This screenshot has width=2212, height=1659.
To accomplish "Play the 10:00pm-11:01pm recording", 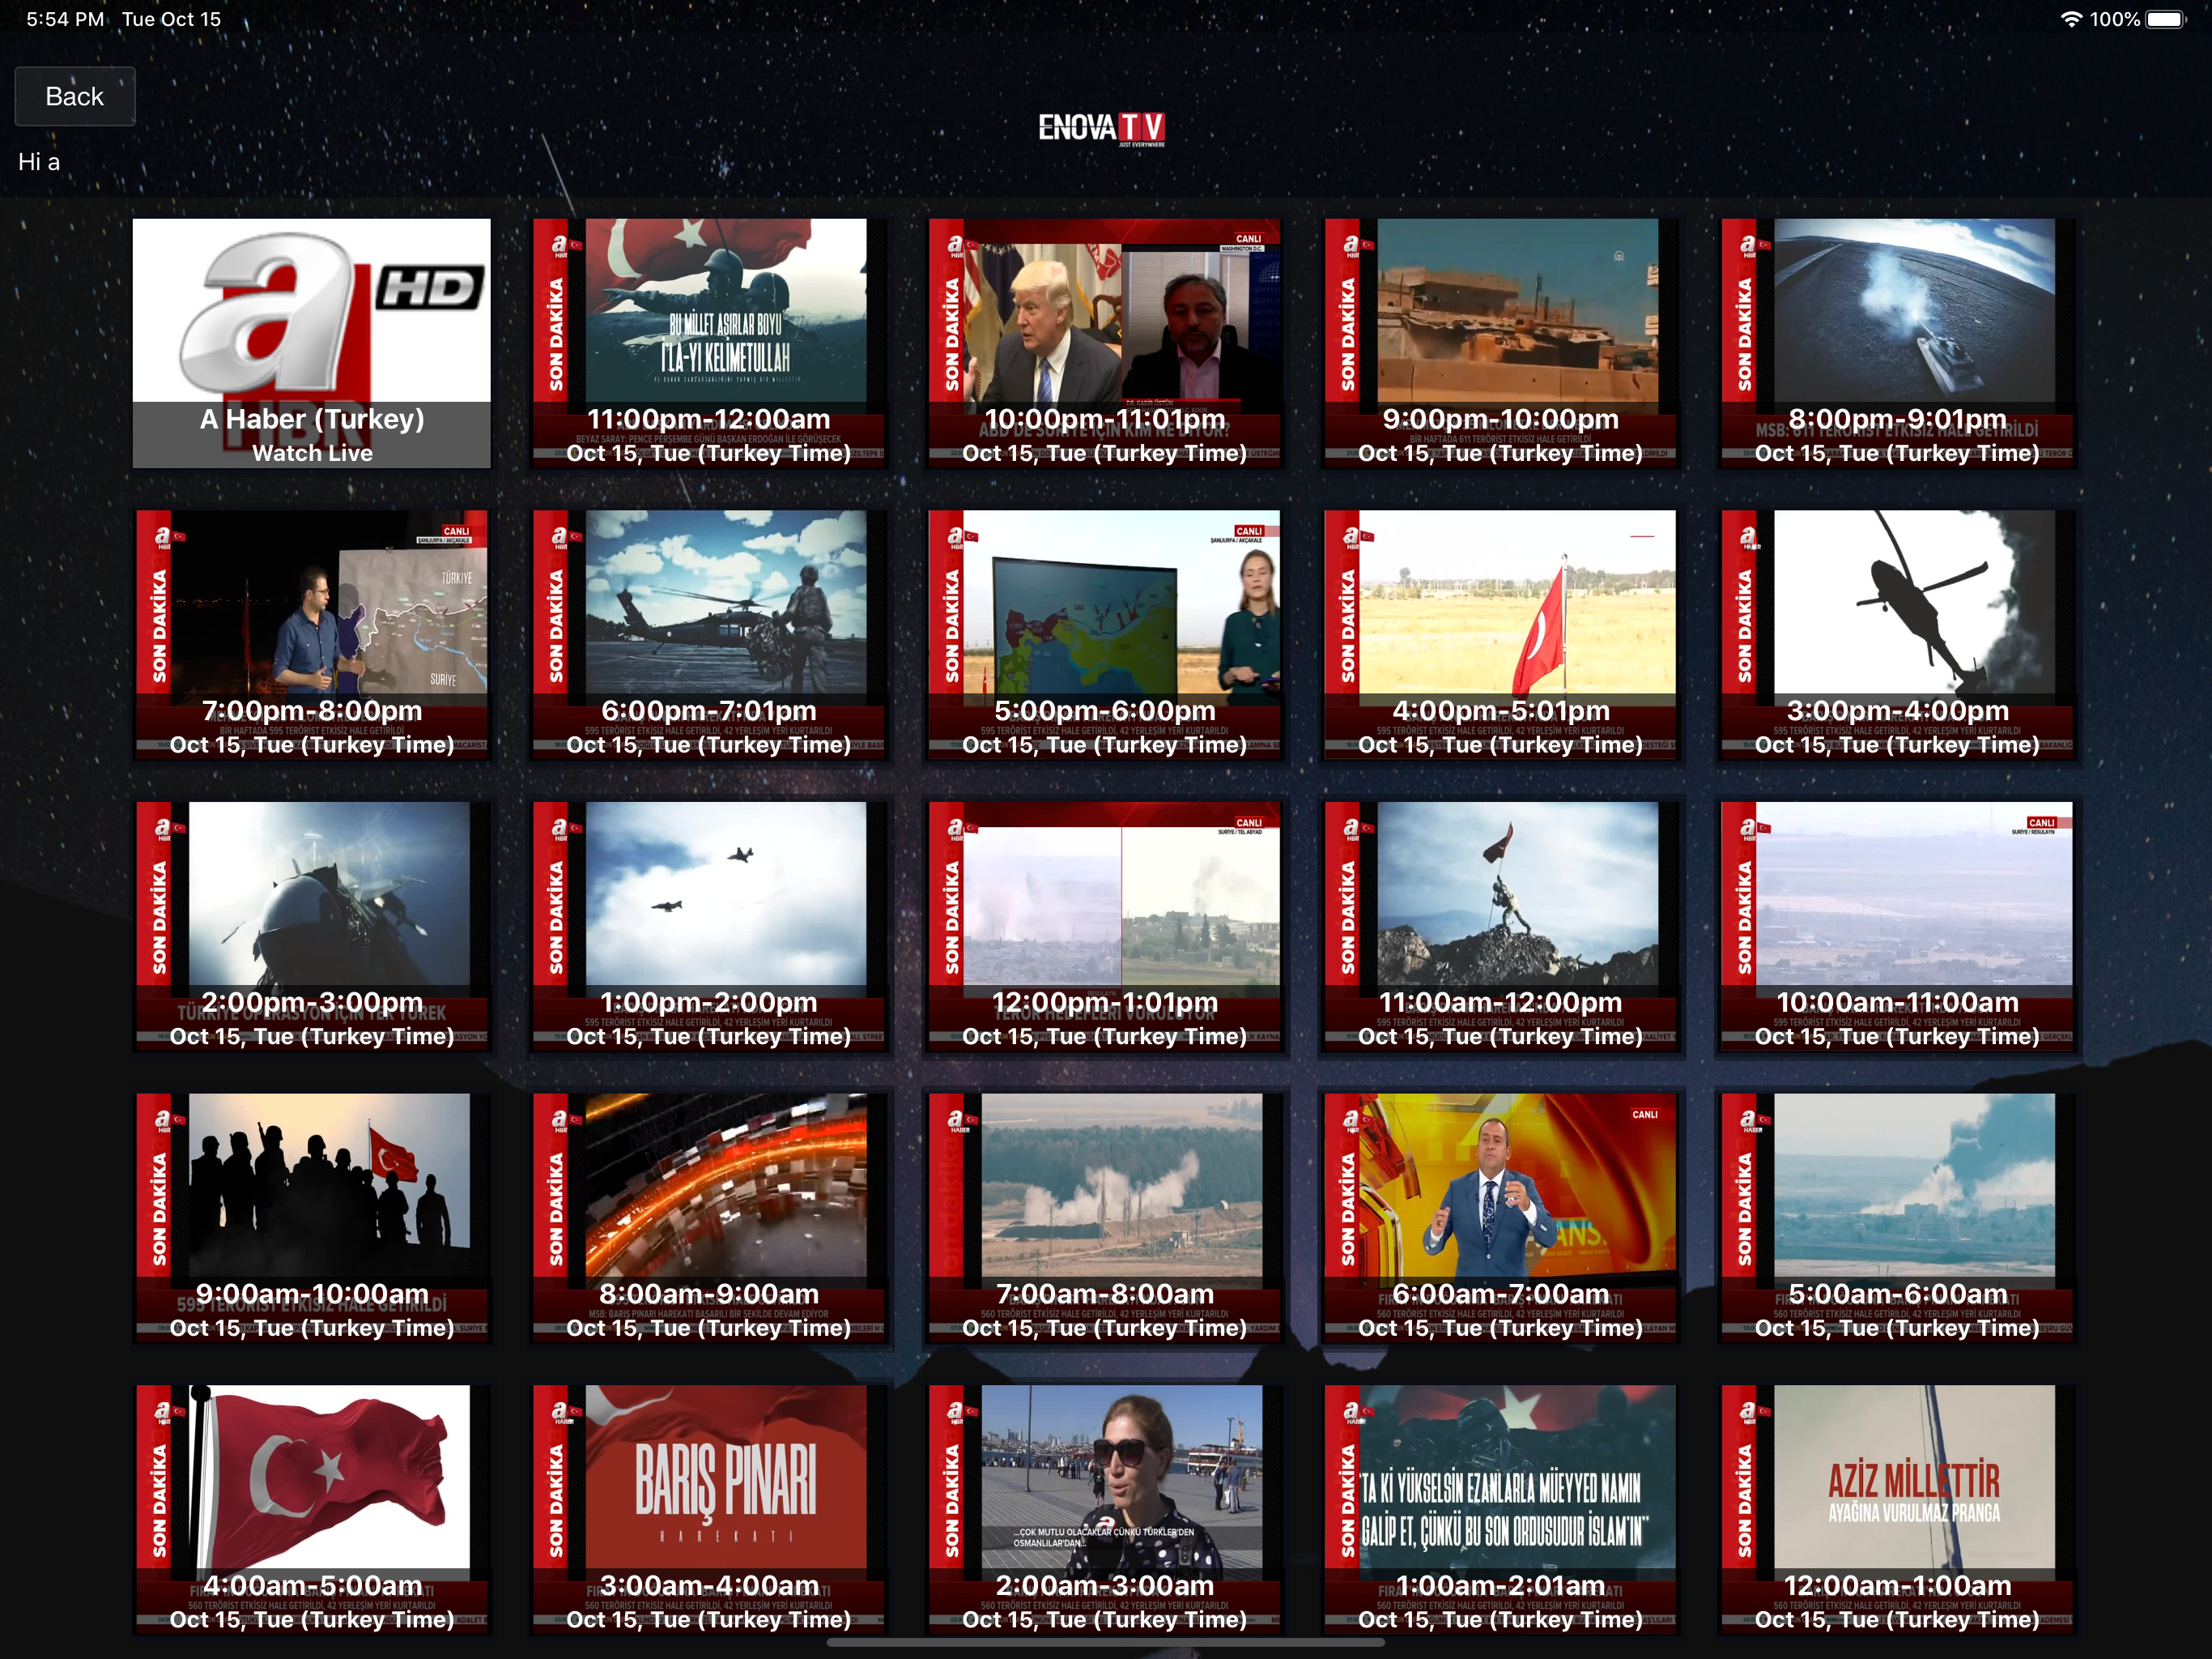I will [x=1104, y=343].
